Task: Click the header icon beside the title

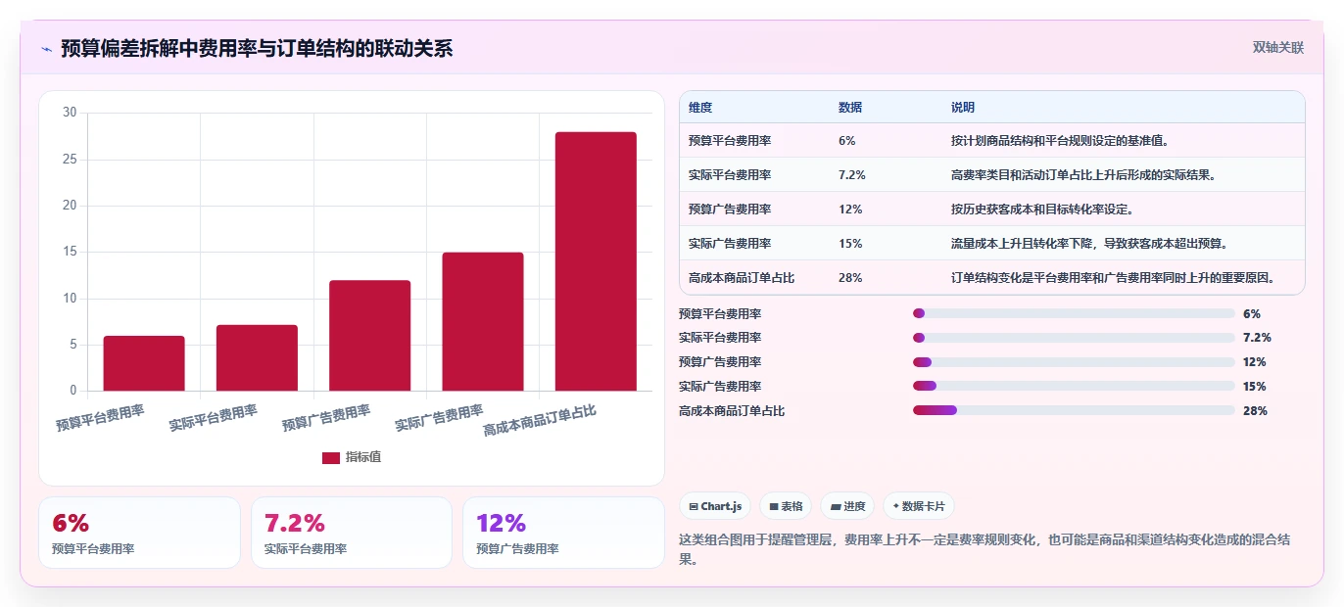Action: tap(46, 48)
